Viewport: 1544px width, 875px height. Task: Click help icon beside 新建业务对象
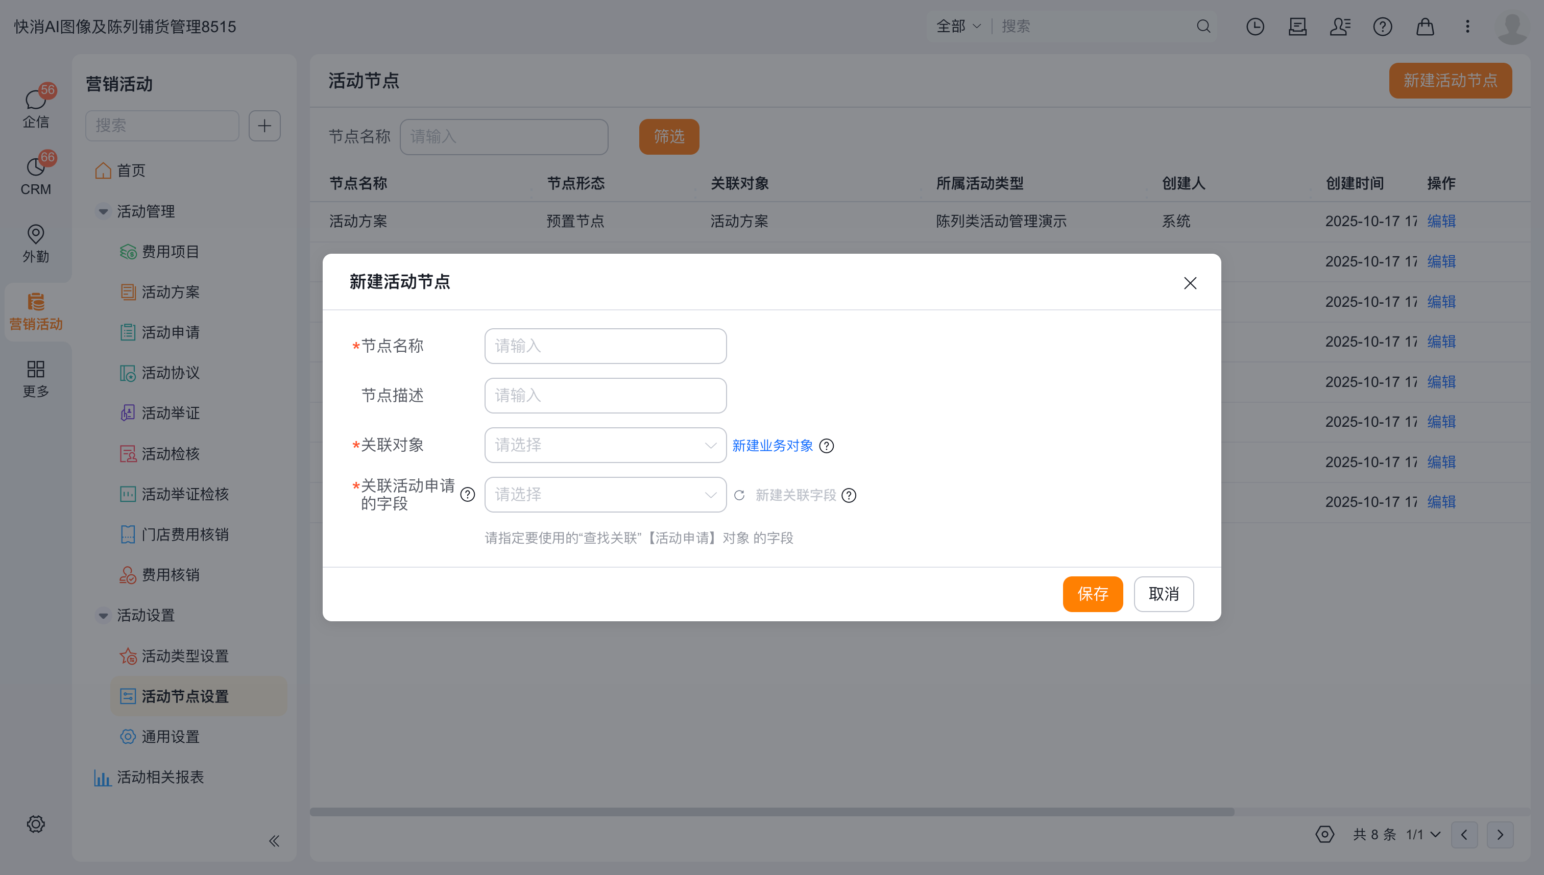[x=827, y=446]
